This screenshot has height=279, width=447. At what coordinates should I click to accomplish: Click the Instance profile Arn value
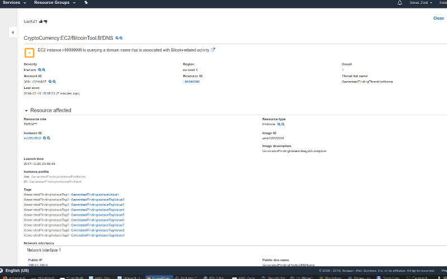(x=58, y=177)
